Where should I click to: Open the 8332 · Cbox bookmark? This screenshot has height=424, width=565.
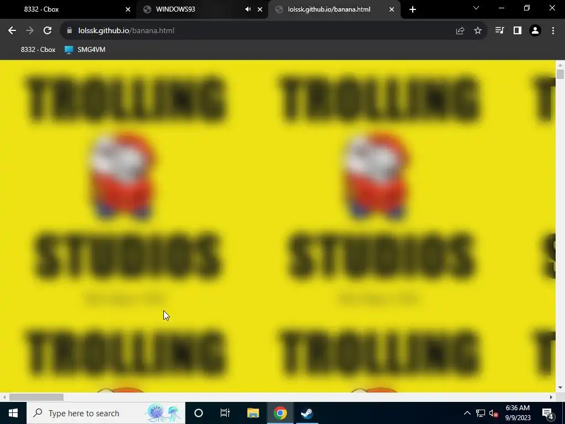pyautogui.click(x=38, y=50)
